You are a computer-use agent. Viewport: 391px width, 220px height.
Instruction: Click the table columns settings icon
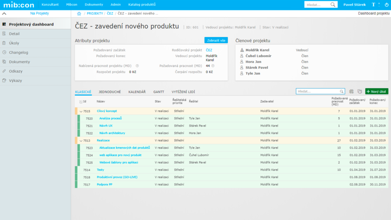pos(351,92)
